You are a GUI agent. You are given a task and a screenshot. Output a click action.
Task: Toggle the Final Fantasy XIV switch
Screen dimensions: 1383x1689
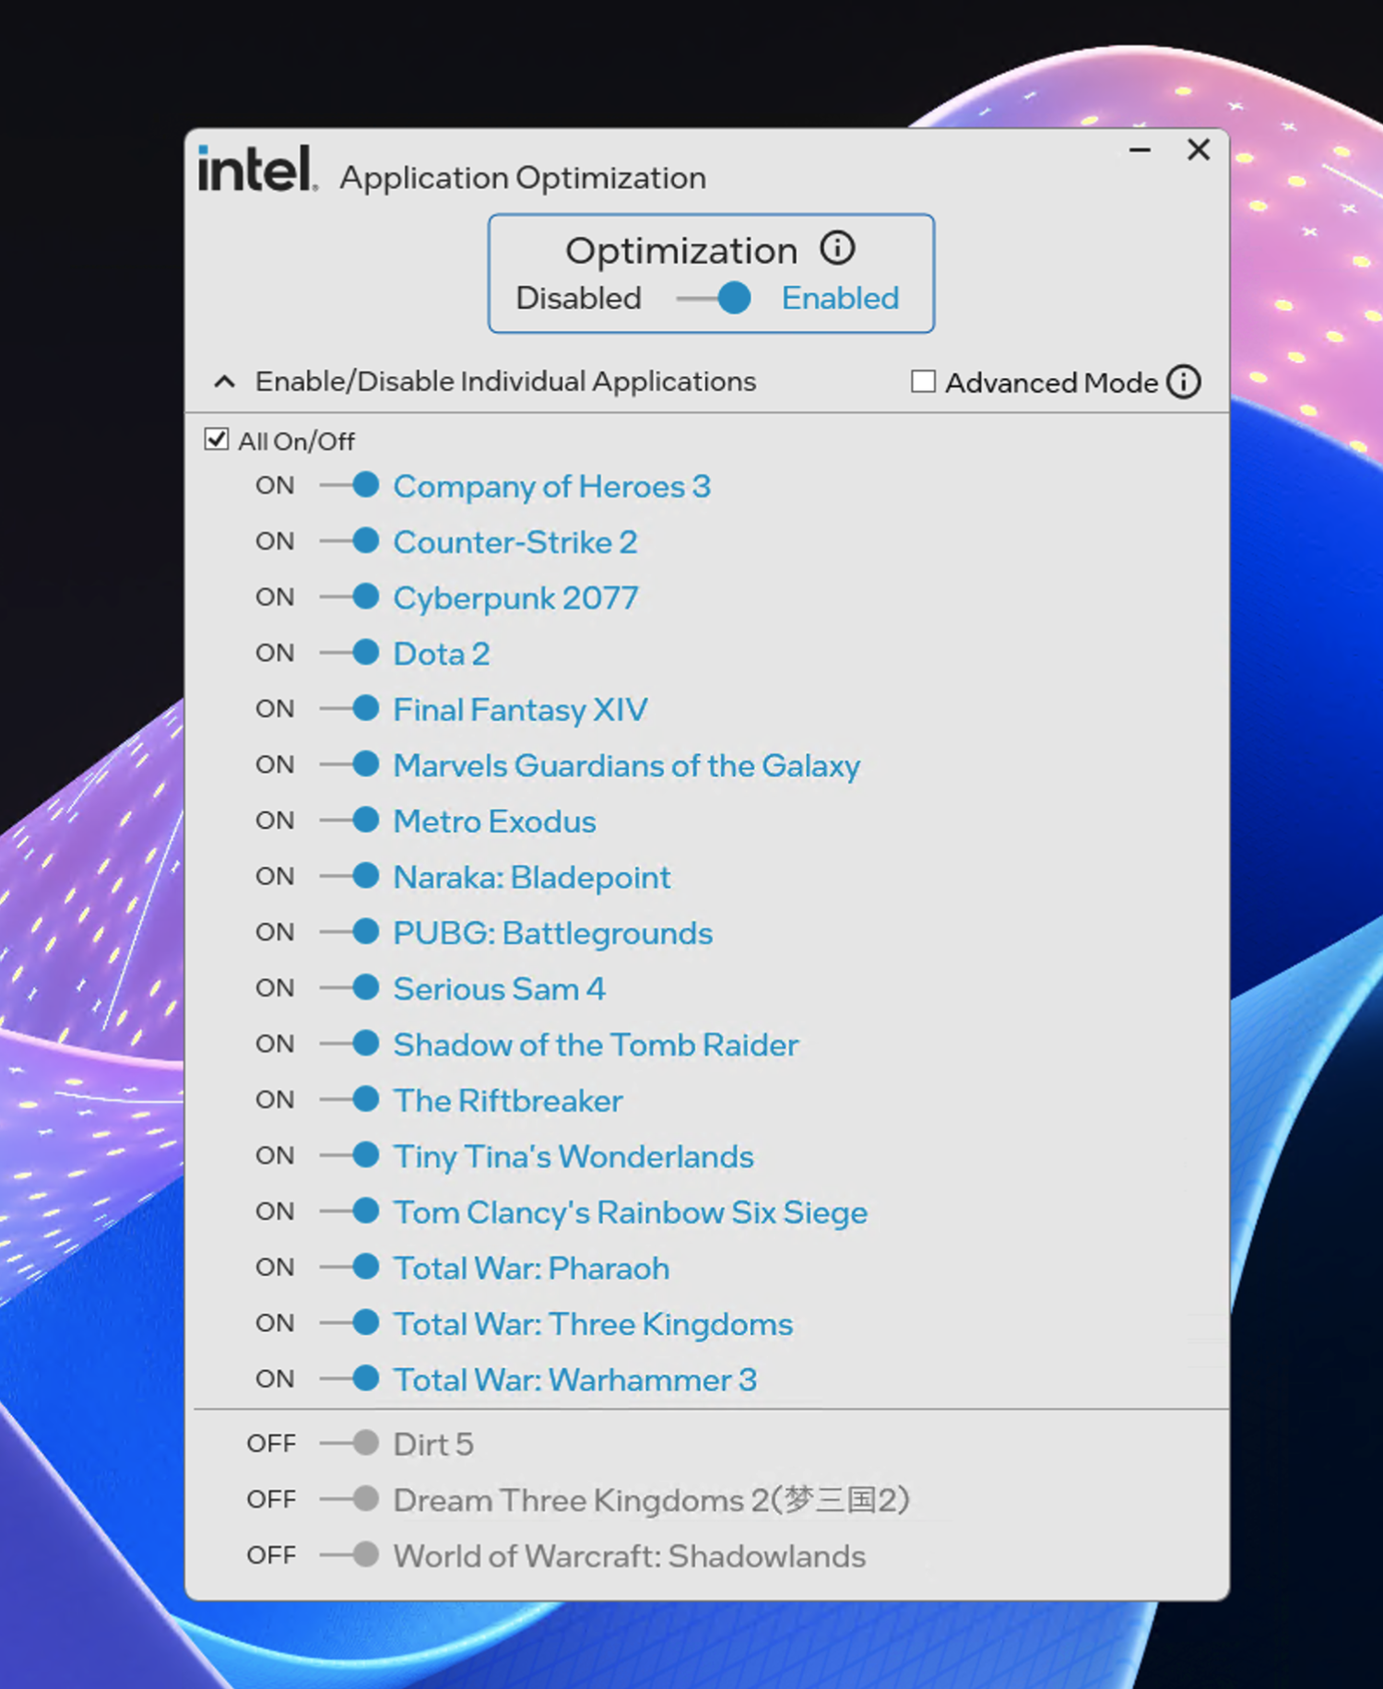pyautogui.click(x=349, y=708)
